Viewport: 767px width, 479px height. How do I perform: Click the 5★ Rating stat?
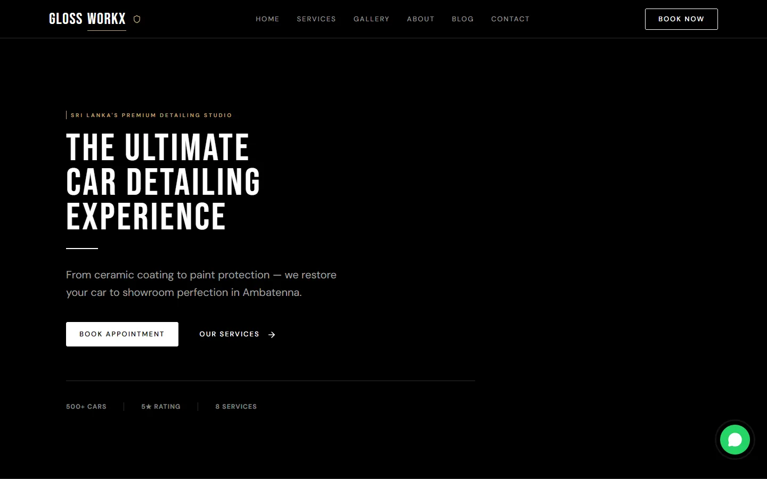pyautogui.click(x=161, y=407)
